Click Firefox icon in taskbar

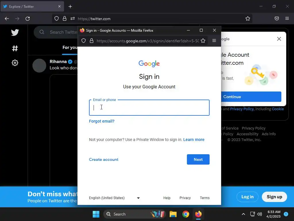(x=198, y=214)
